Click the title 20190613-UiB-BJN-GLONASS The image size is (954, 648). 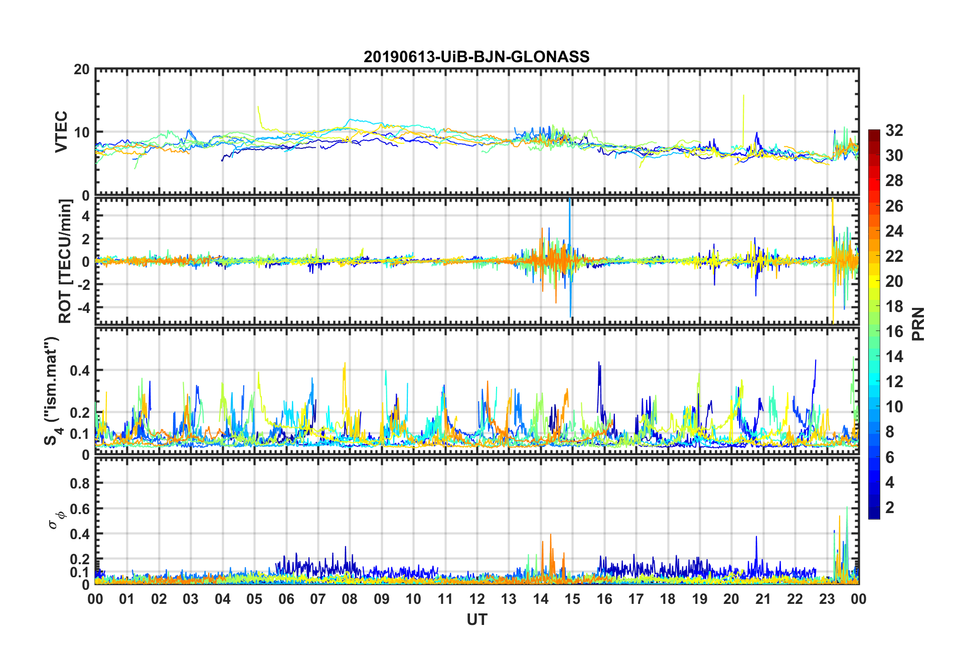[x=476, y=57]
